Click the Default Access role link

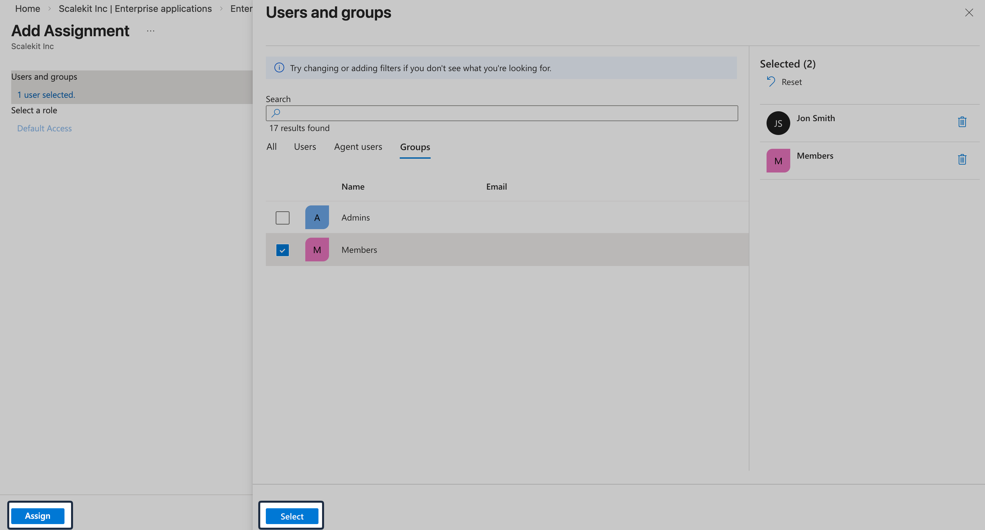(44, 128)
